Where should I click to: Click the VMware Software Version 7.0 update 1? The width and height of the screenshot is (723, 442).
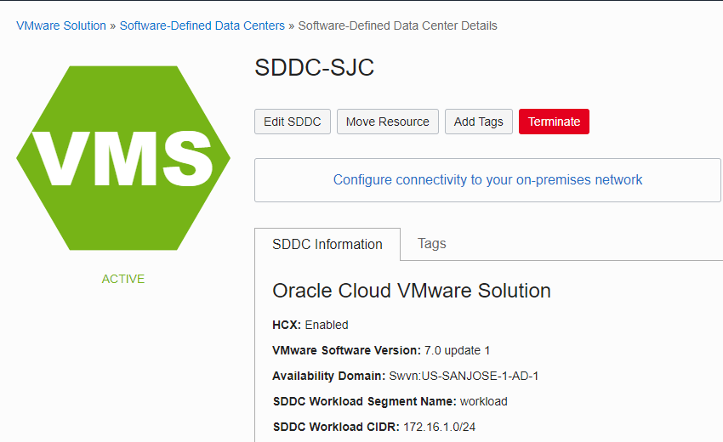click(x=457, y=350)
